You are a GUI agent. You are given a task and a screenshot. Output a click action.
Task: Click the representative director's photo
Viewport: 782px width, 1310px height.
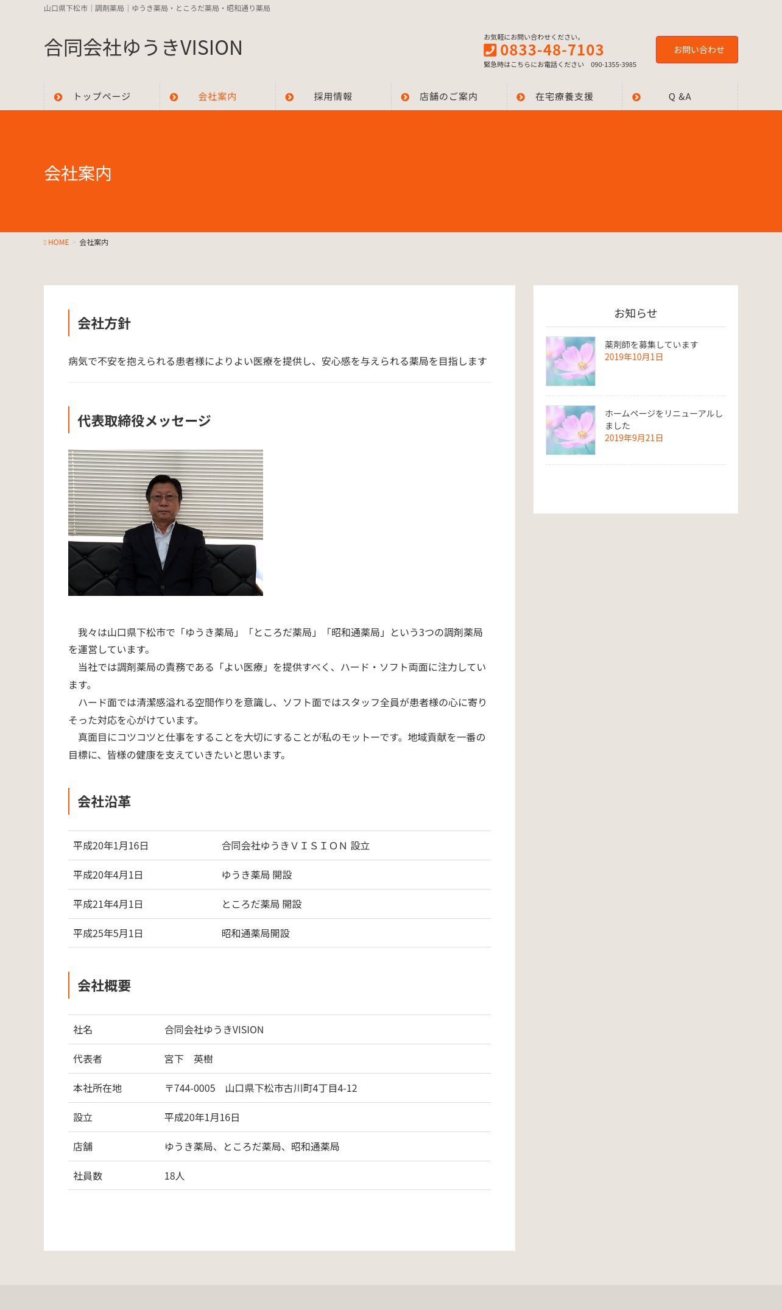coord(166,523)
